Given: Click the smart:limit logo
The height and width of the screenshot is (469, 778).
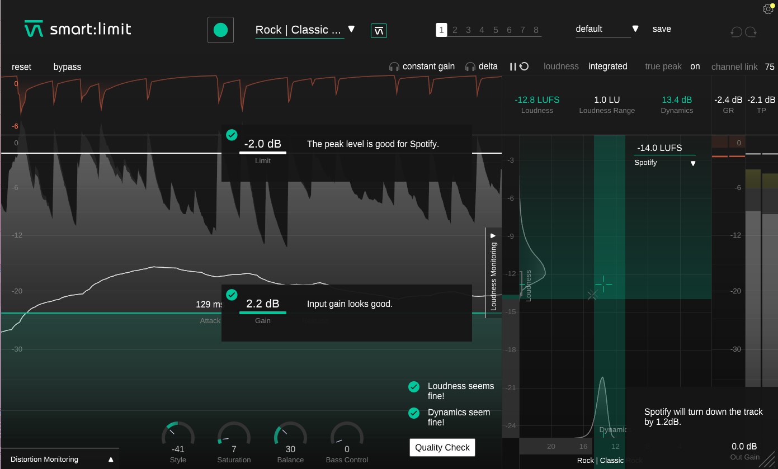Looking at the screenshot, I should [x=78, y=29].
